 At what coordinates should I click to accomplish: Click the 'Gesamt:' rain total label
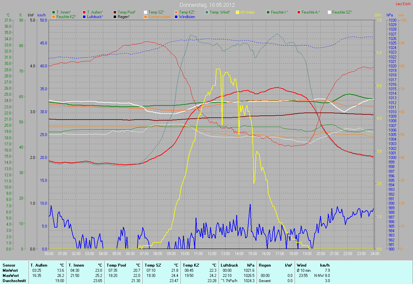pyautogui.click(x=265, y=281)
